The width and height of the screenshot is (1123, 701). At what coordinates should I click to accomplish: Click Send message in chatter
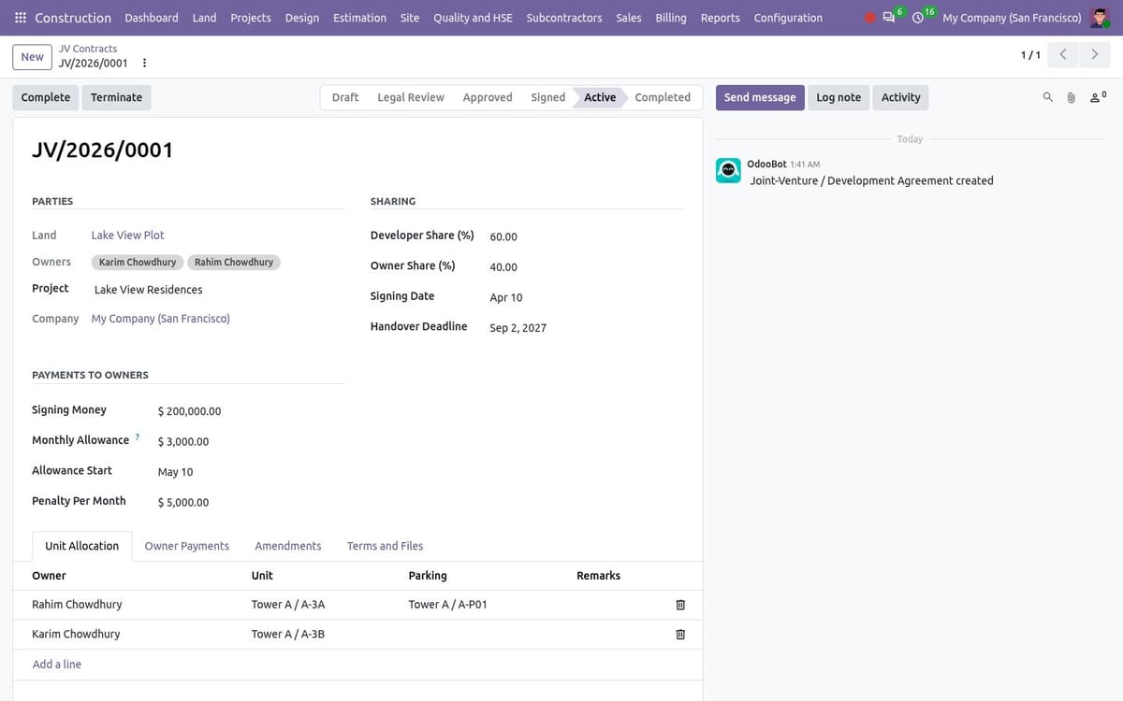point(760,97)
